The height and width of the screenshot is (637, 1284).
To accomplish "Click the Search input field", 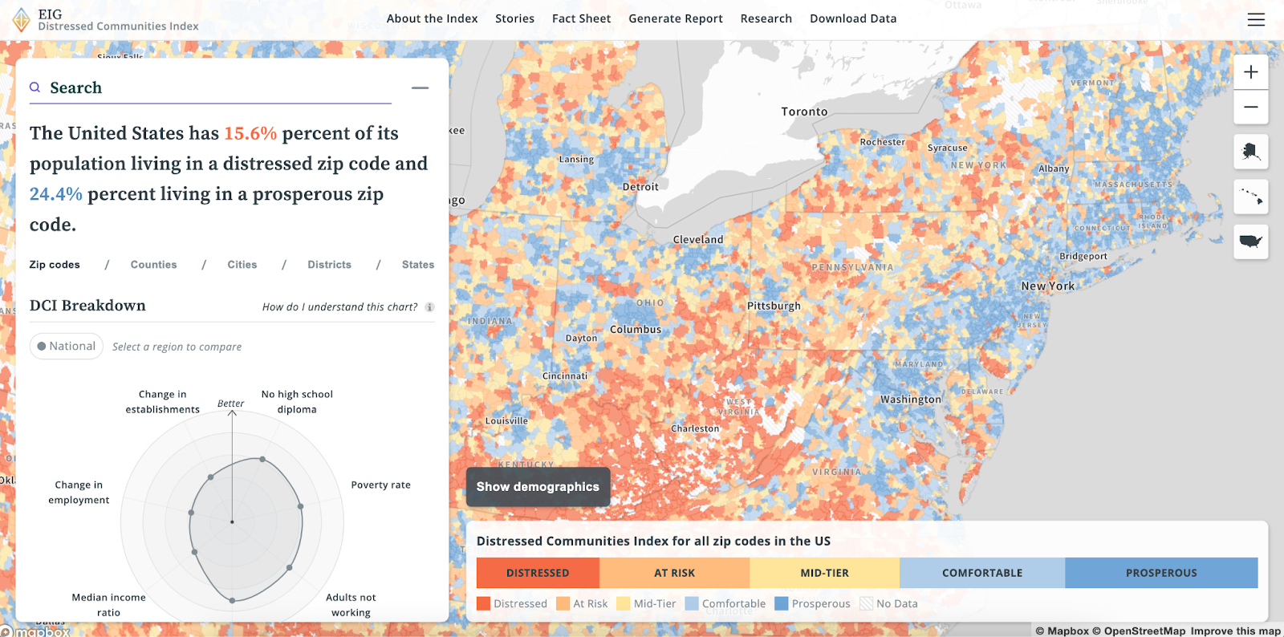I will [210, 88].
